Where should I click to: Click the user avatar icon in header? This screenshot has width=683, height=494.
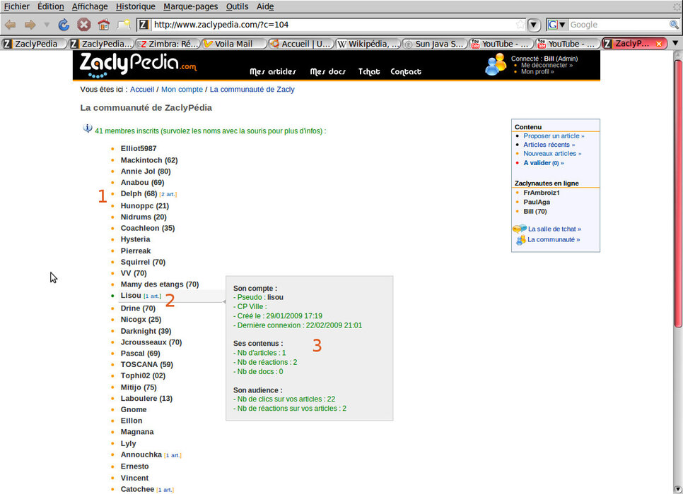(496, 64)
